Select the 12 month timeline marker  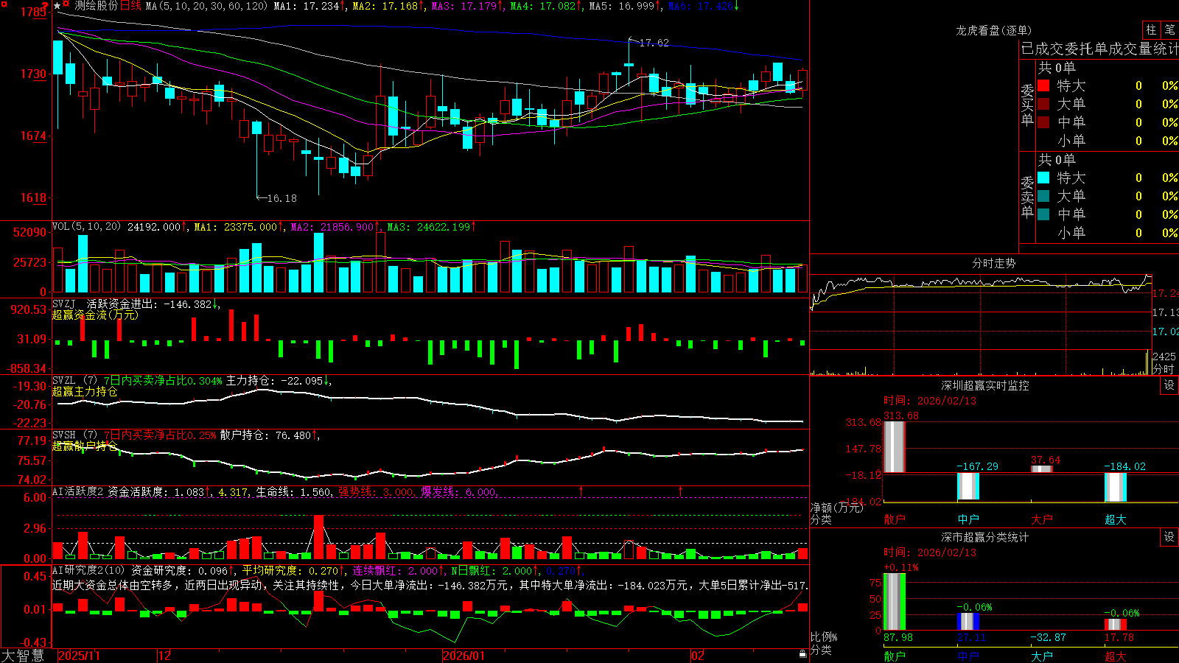164,656
